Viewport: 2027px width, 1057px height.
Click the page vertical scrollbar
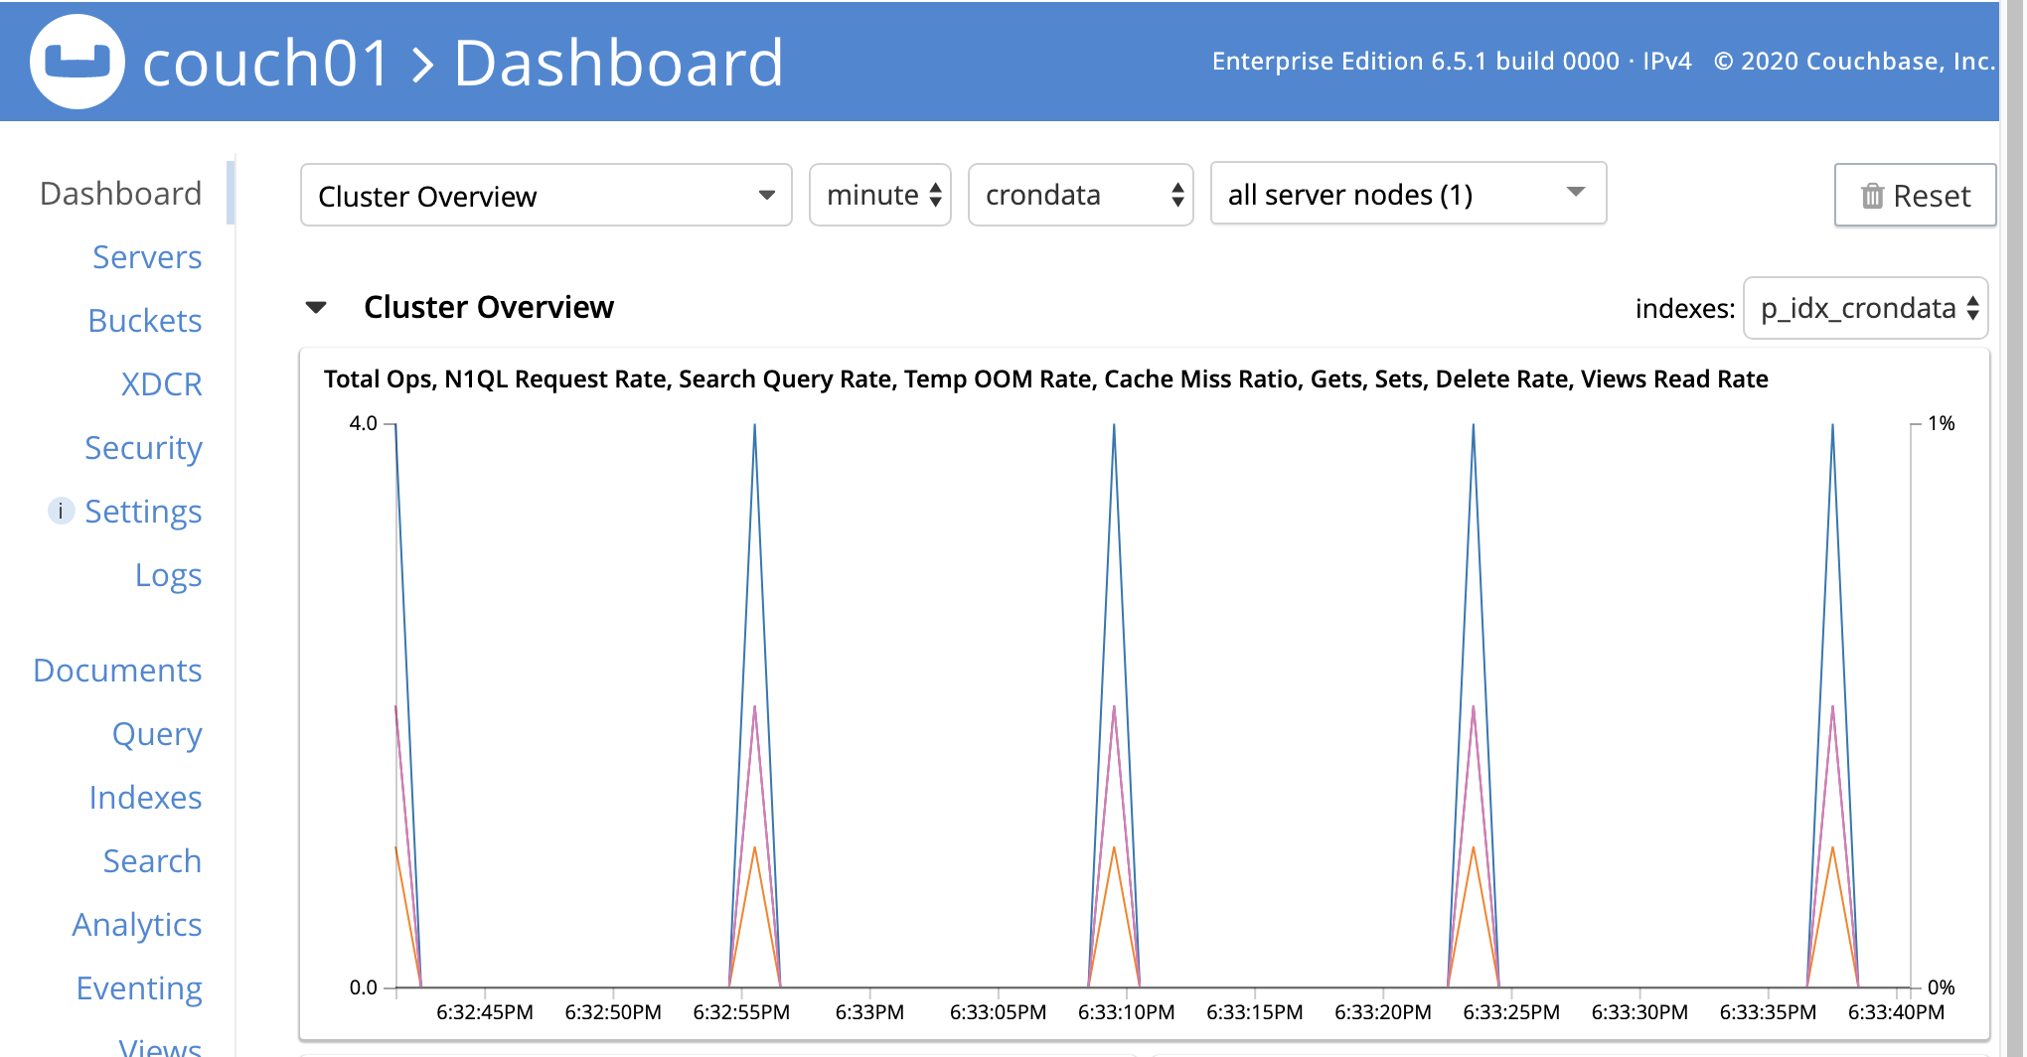click(x=2014, y=528)
